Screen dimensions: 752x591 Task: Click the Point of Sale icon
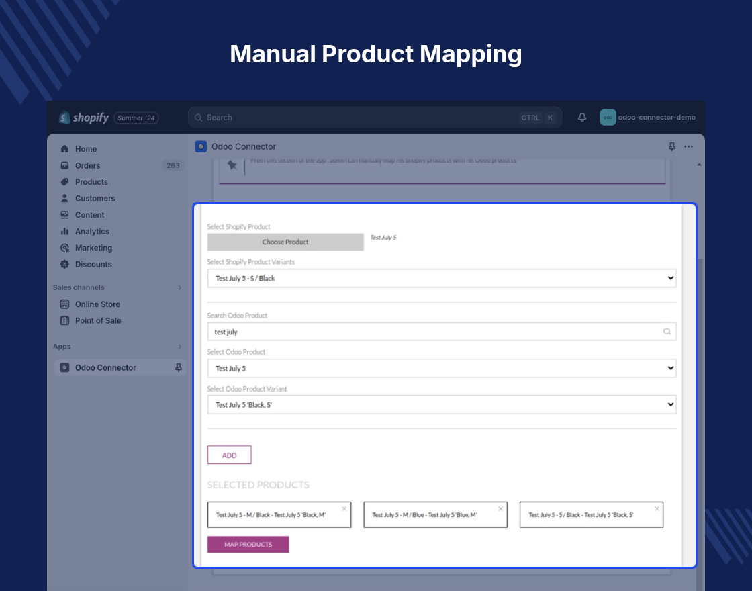(64, 320)
